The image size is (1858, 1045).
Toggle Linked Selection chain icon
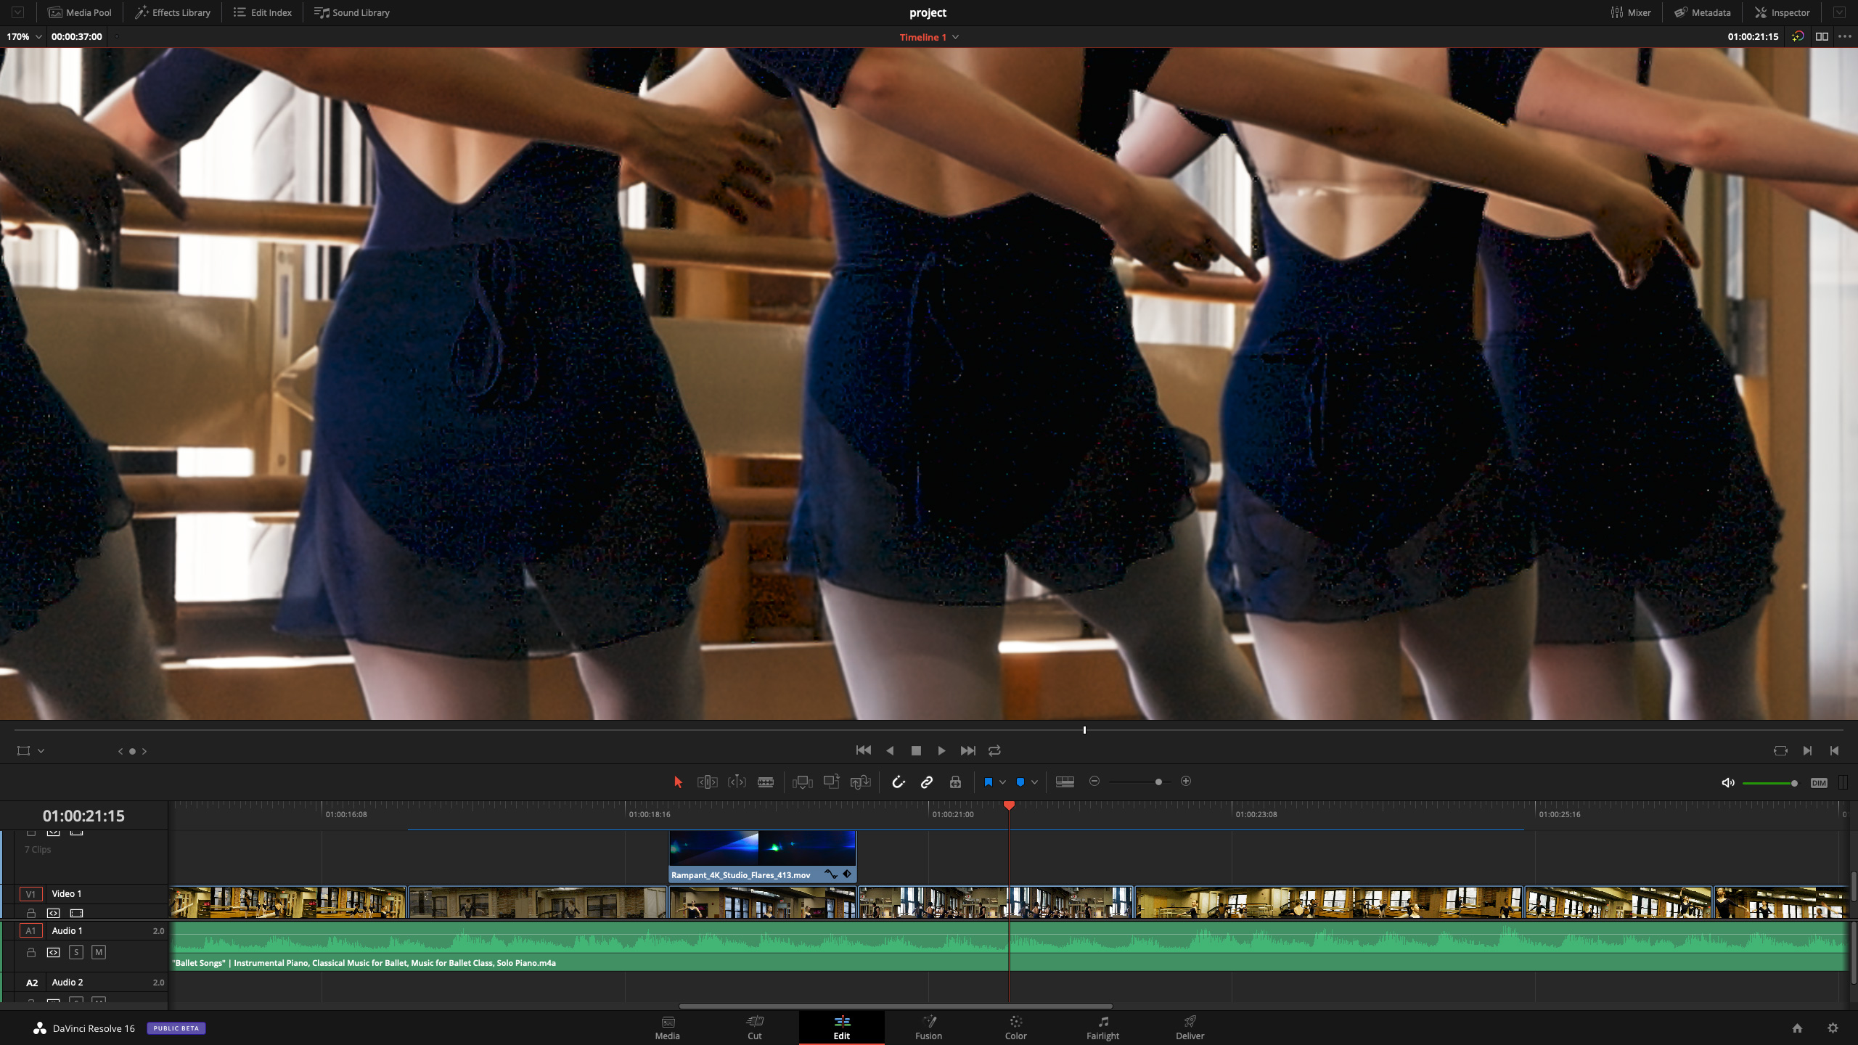point(927,782)
